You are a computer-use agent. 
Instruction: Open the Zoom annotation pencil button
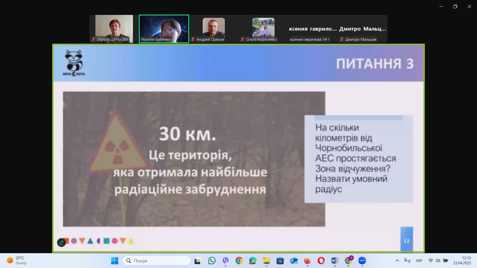click(x=61, y=242)
